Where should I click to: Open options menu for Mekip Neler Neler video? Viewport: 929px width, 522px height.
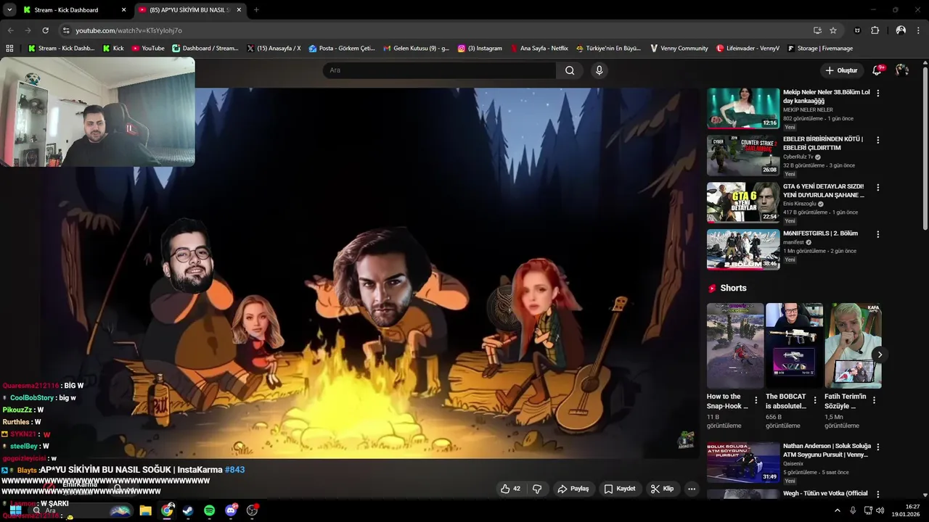(878, 94)
